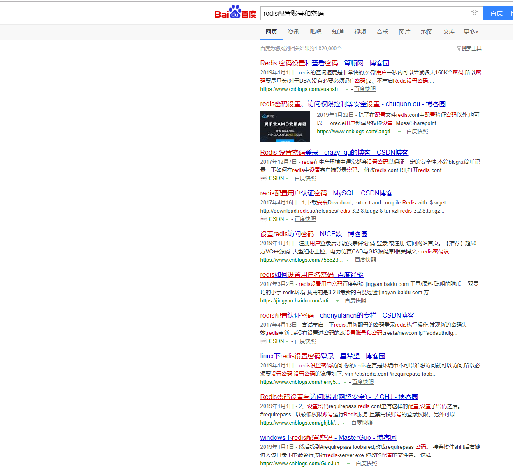Open result 'windows下redis配置密码 - MasterGuo'
The image size is (513, 476).
pos(328,437)
